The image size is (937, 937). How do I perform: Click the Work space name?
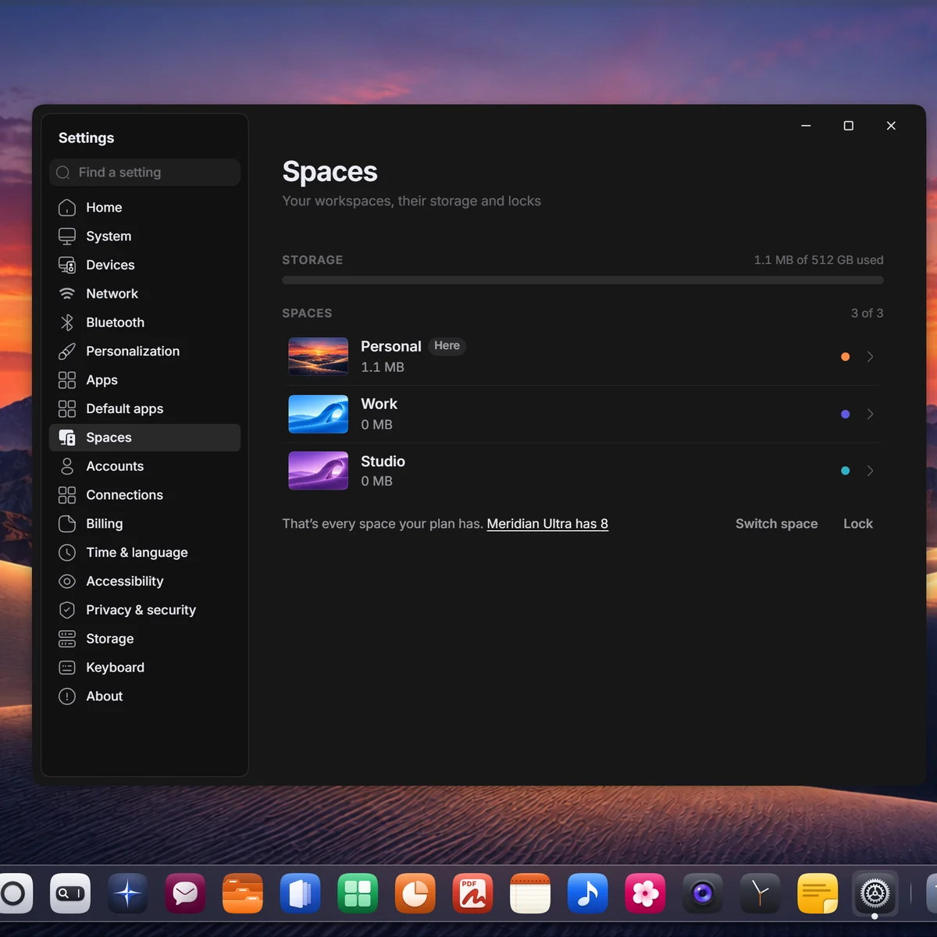379,404
